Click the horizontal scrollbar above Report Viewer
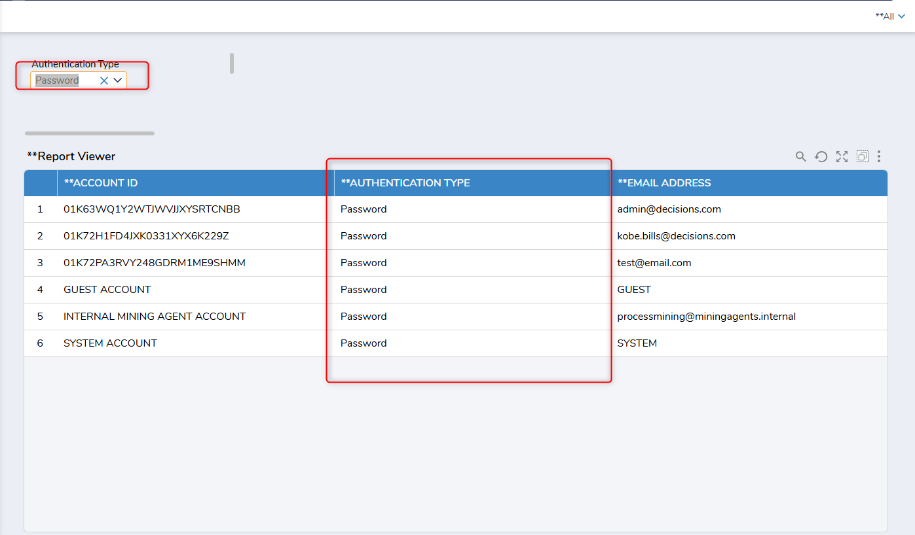Image resolution: width=915 pixels, height=535 pixels. pos(90,133)
